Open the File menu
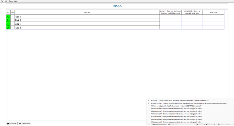The image size is (234, 126). pos(2,1)
